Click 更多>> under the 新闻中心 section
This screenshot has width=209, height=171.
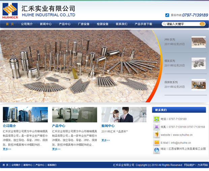coord(106,140)
